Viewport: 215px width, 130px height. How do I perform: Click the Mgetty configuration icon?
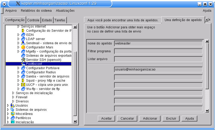coord(23,51)
